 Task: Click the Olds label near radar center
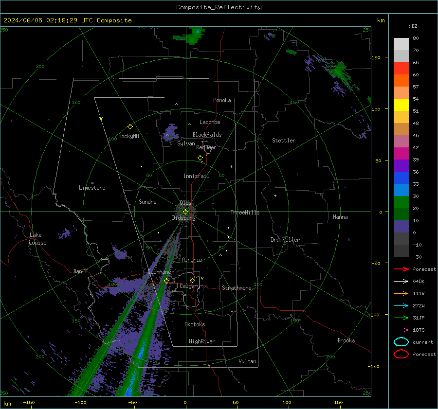pos(185,203)
